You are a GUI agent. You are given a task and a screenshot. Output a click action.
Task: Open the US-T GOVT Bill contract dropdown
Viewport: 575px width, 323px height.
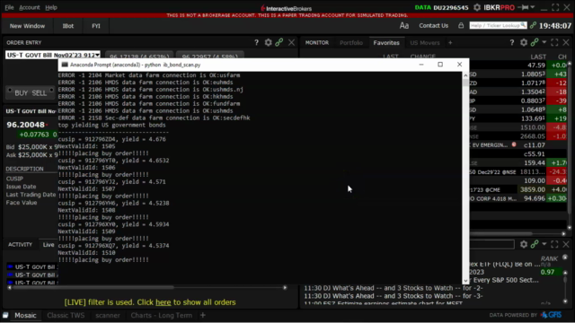point(97,55)
